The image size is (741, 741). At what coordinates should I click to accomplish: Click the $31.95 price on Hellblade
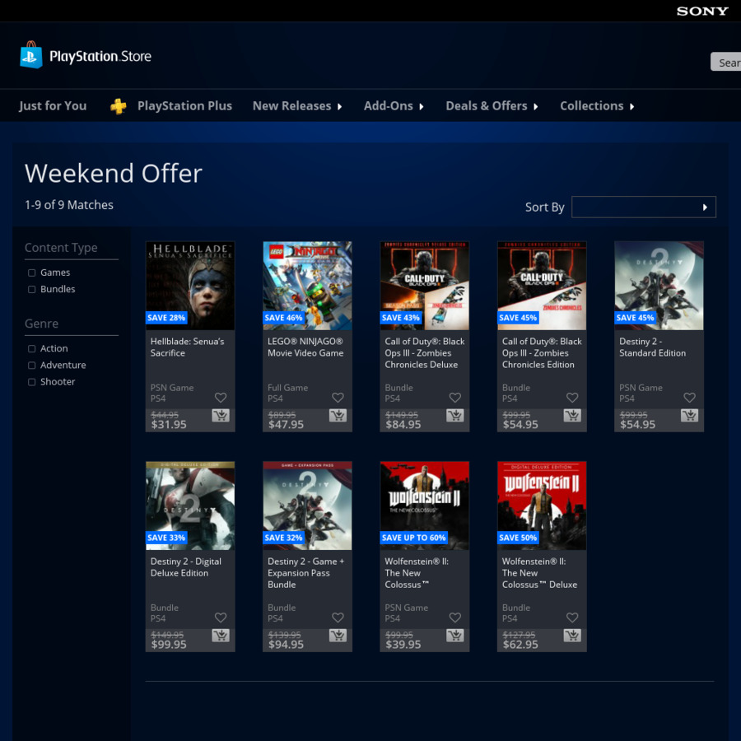[x=169, y=424]
